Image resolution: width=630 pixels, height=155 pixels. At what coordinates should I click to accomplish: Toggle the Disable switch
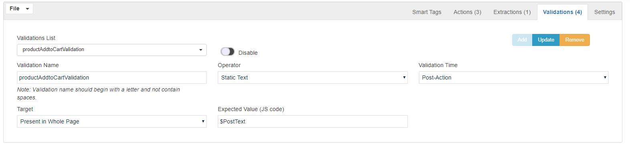click(227, 52)
